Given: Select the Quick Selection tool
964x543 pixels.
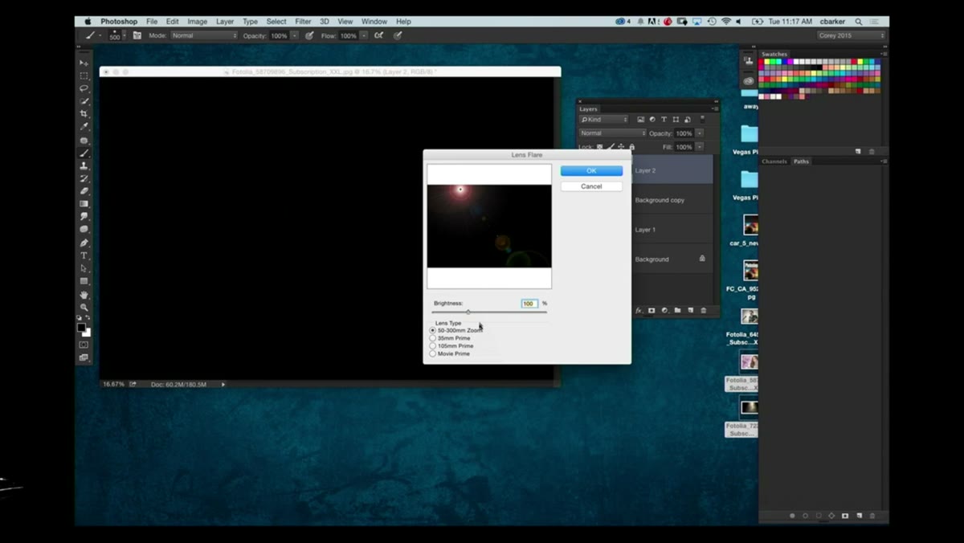Looking at the screenshot, I should (x=84, y=101).
